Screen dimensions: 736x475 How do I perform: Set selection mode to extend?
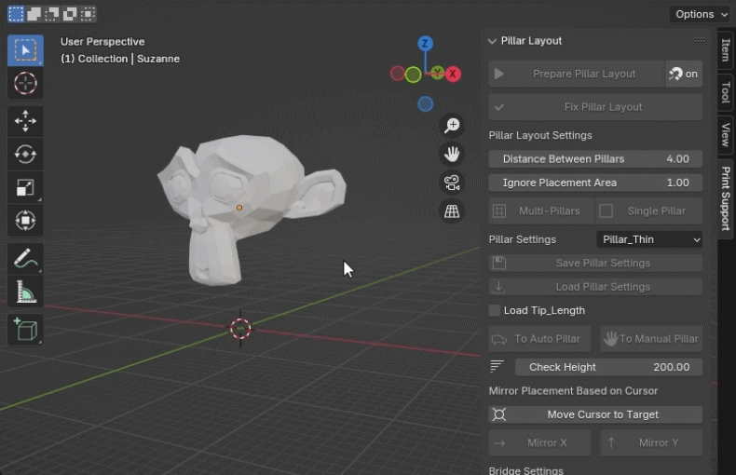pyautogui.click(x=34, y=14)
